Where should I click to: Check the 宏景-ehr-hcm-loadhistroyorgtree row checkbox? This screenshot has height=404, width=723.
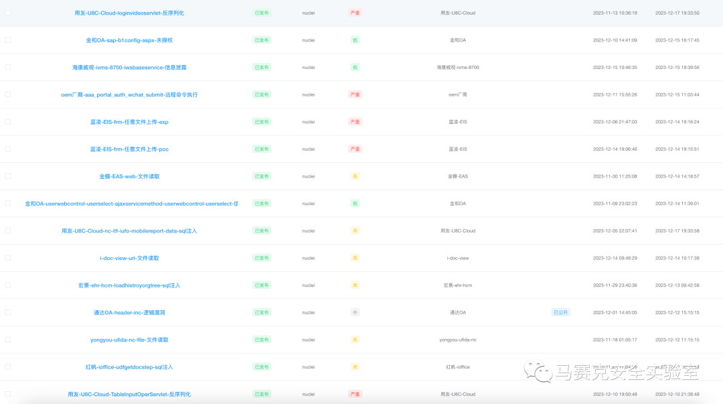pyautogui.click(x=8, y=285)
